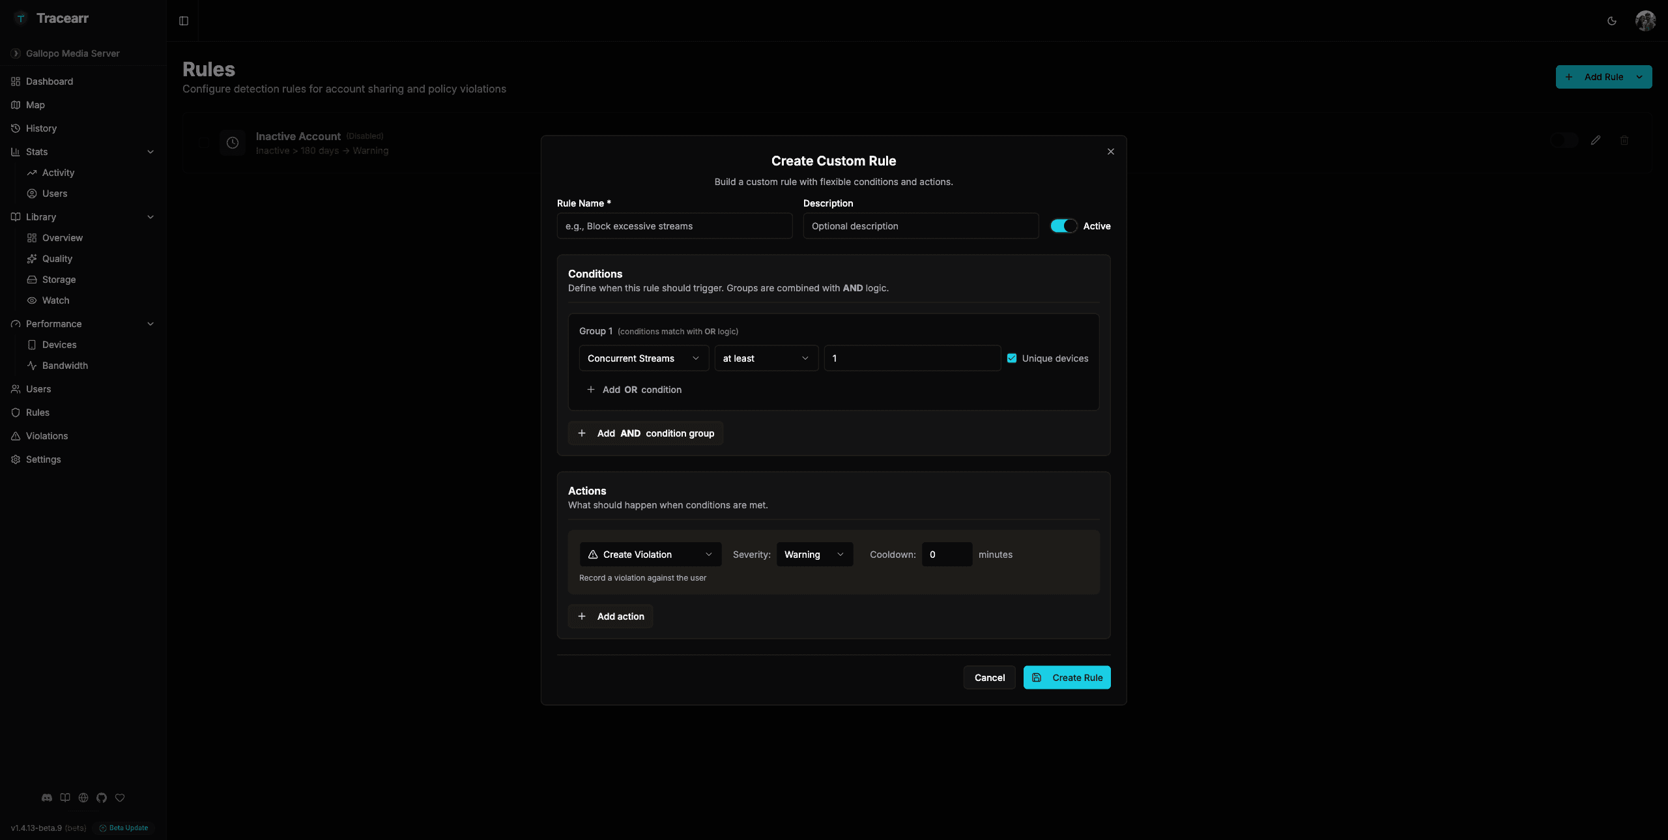Disable the Active toggle in the dialog
Image resolution: width=1668 pixels, height=840 pixels.
click(x=1063, y=225)
